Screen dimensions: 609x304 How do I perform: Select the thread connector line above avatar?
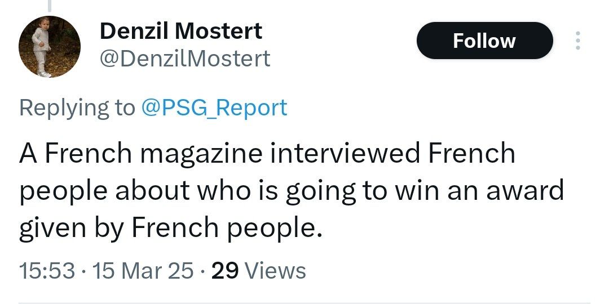pos(49,6)
